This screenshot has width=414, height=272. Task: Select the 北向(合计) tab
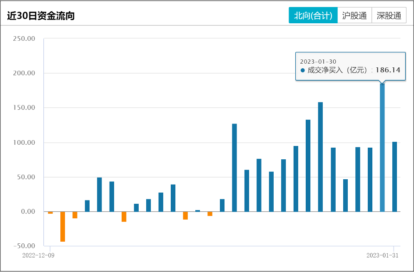pyautogui.click(x=313, y=16)
